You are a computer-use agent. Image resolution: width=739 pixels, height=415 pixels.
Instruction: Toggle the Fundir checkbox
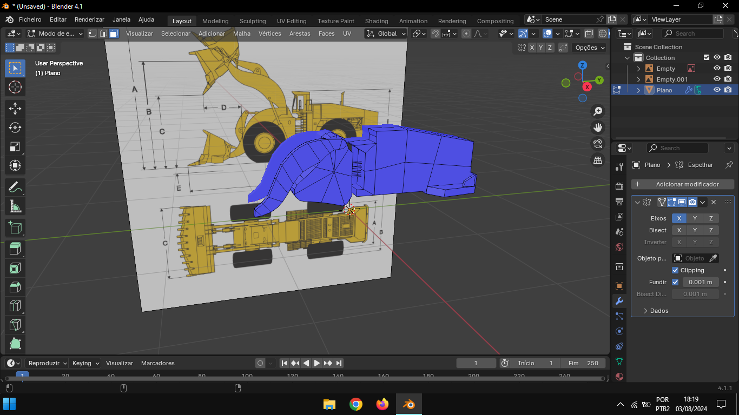[675, 282]
